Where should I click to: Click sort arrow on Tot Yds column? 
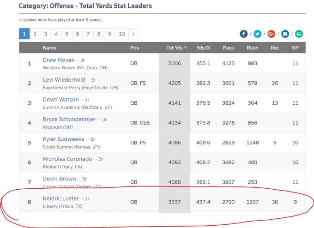186,48
